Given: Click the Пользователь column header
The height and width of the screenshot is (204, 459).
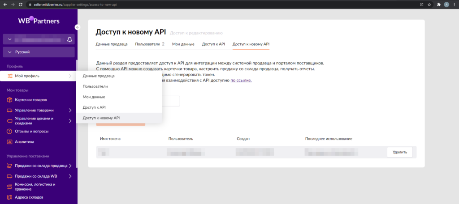Looking at the screenshot, I should (181, 139).
